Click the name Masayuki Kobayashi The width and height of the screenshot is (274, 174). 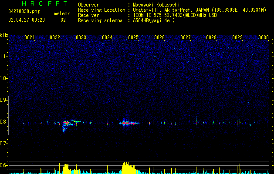[x=156, y=5]
